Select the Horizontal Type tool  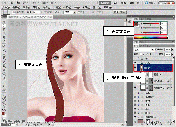(x=4, y=82)
